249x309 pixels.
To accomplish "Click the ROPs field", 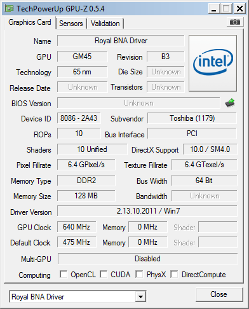I will tap(79, 134).
